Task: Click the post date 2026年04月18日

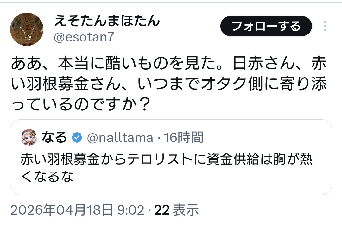Action: click(61, 210)
